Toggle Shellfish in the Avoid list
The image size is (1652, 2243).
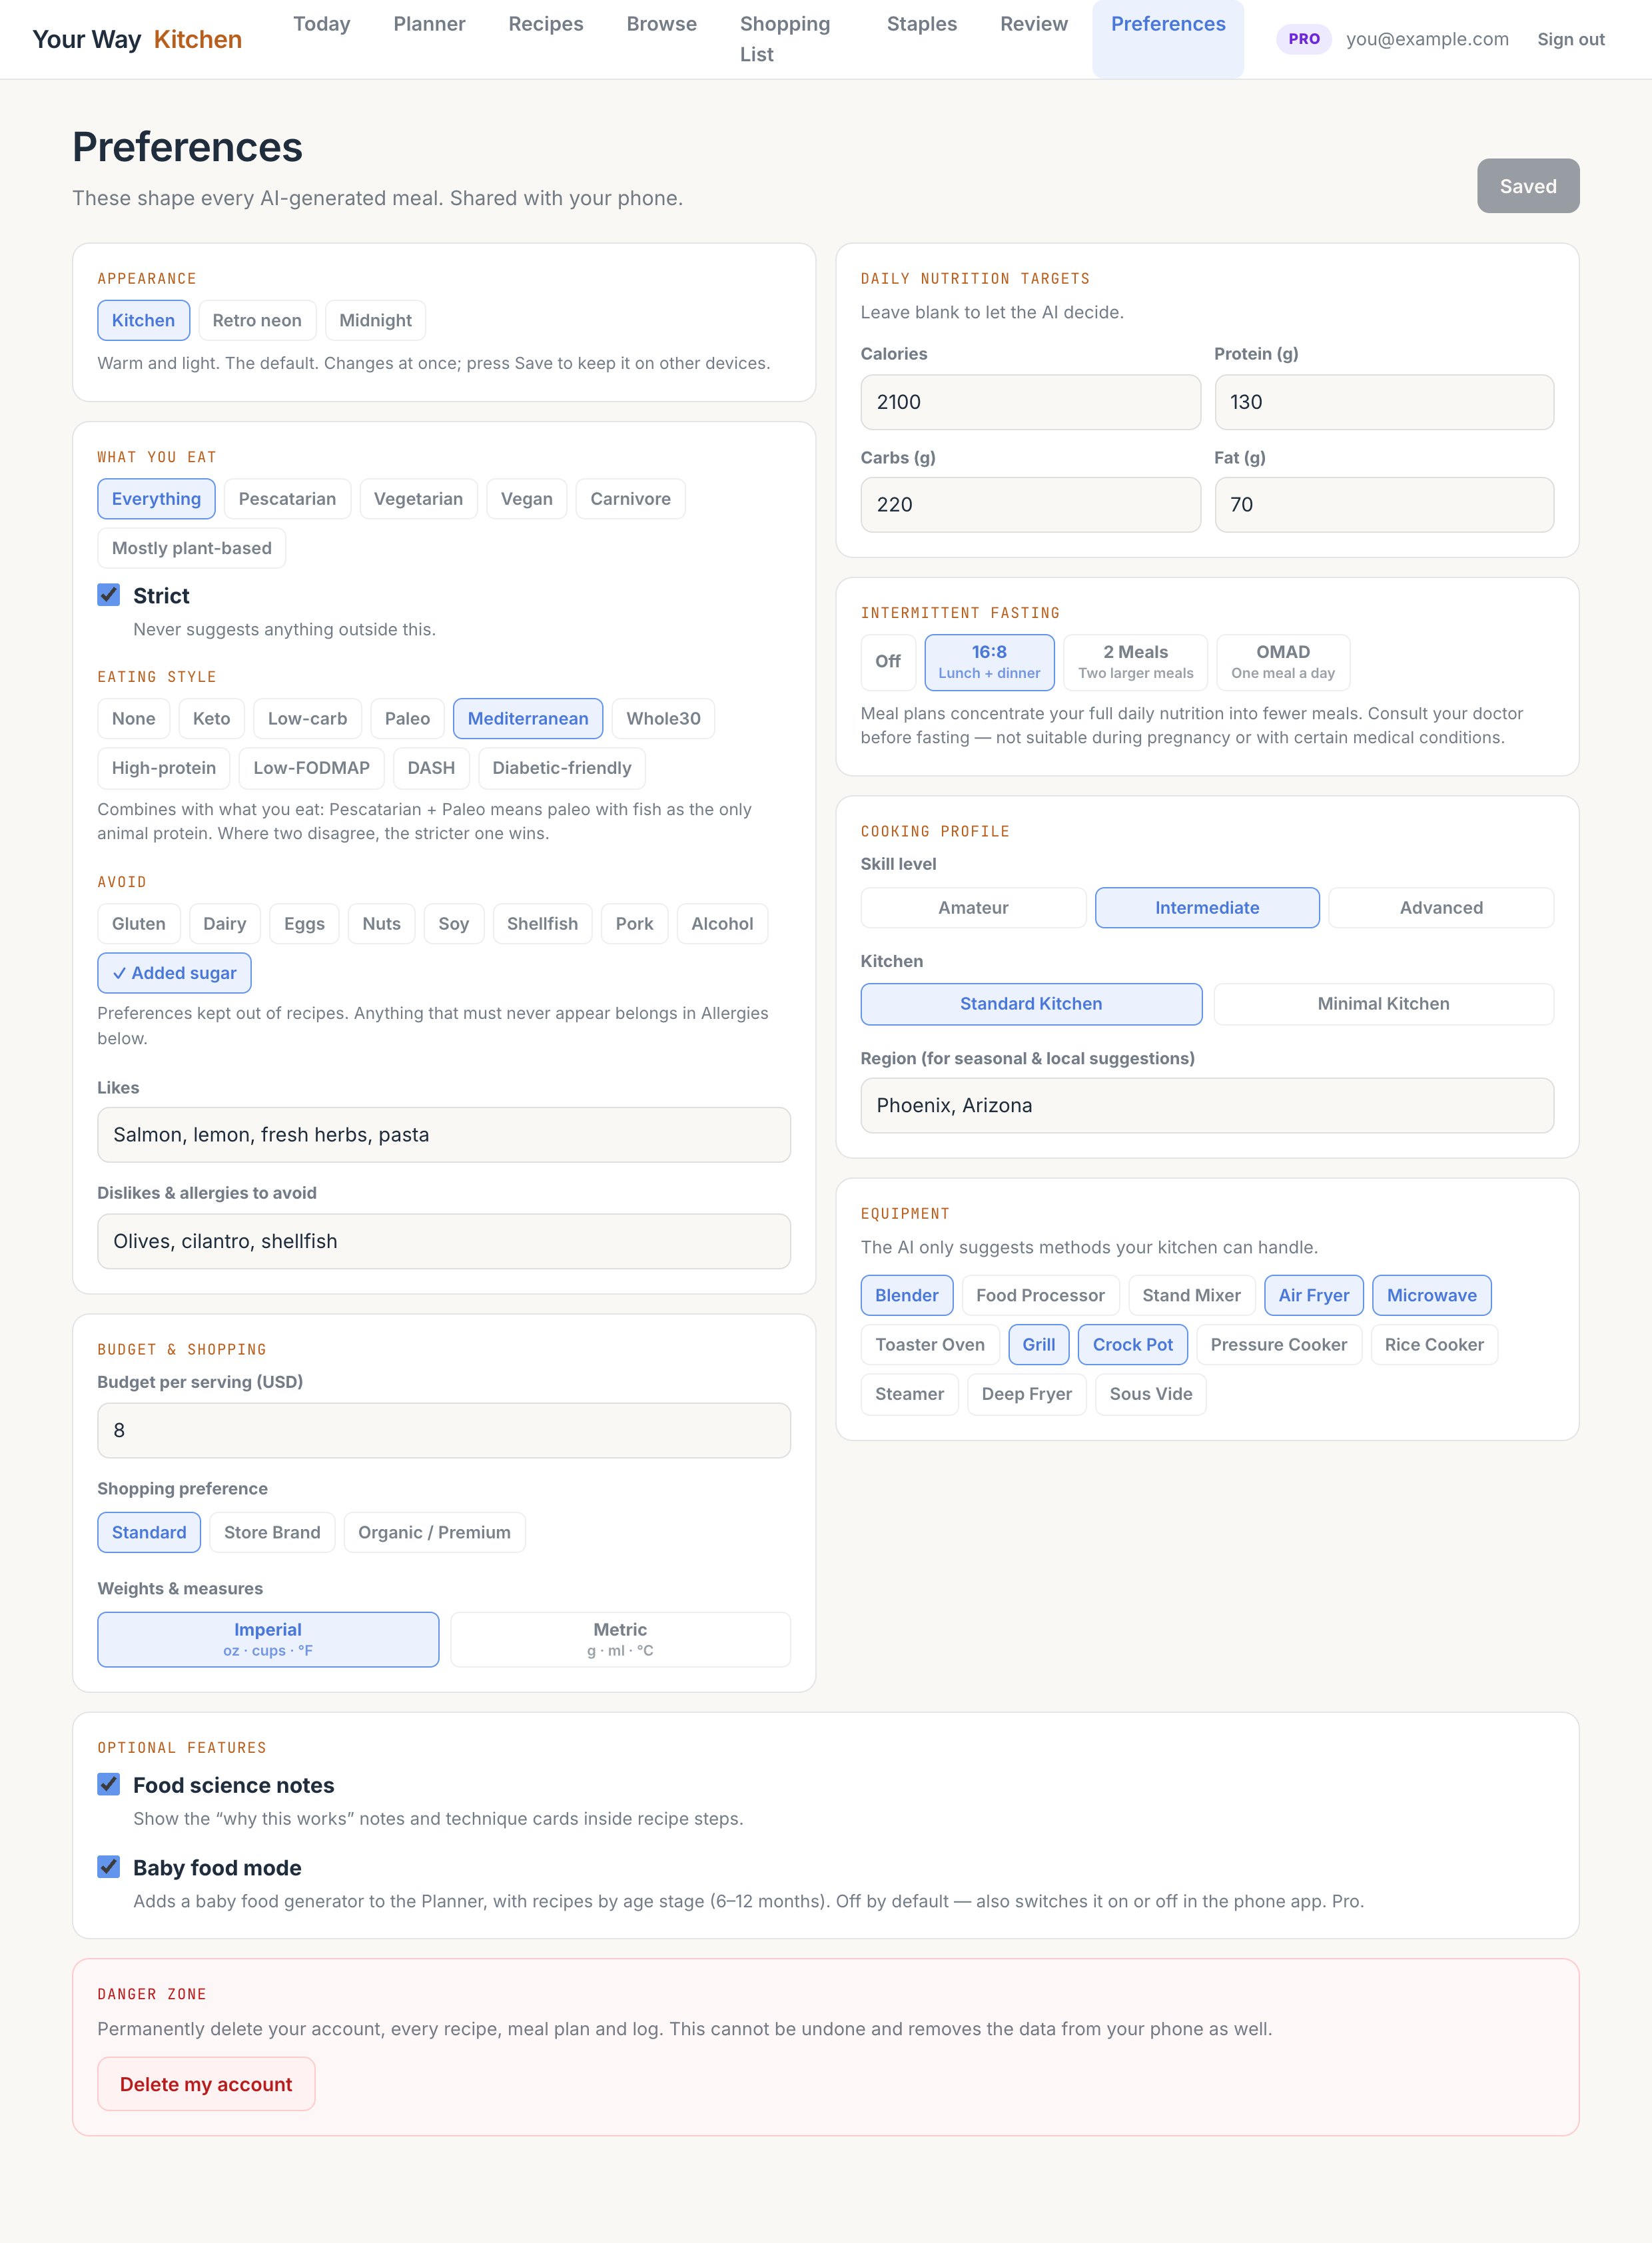click(x=542, y=924)
